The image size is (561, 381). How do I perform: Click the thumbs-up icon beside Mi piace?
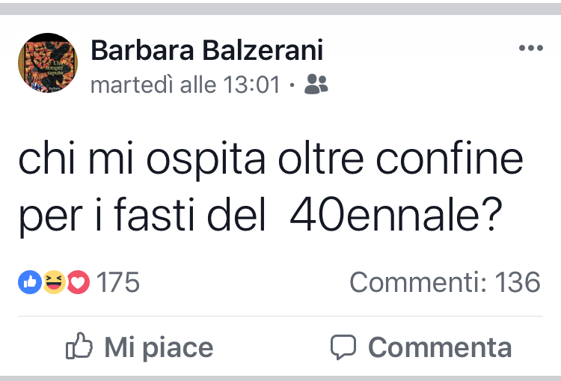pyautogui.click(x=79, y=347)
